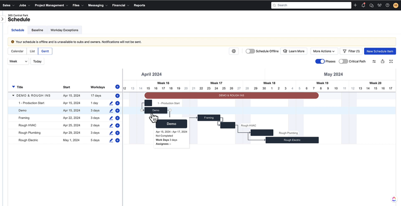Screen dimensions: 401x206
Task: Open the More Actions dropdown
Action: click(x=324, y=51)
